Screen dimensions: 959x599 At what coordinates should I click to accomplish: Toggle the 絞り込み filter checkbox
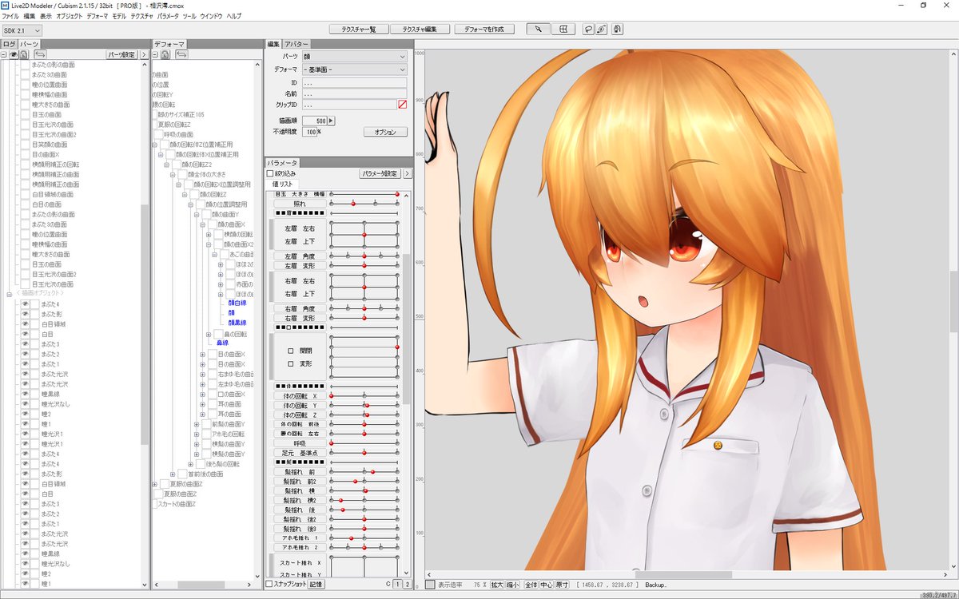[270, 173]
